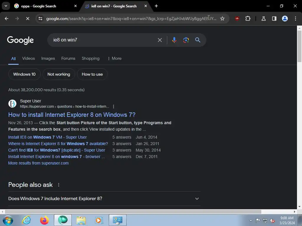
Task: Click the Super User site favicon
Action: point(12,104)
